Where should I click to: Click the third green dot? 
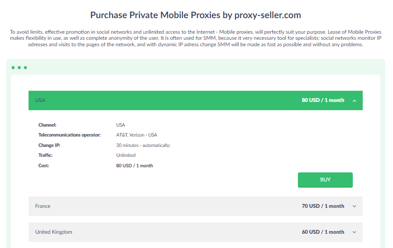coord(26,68)
